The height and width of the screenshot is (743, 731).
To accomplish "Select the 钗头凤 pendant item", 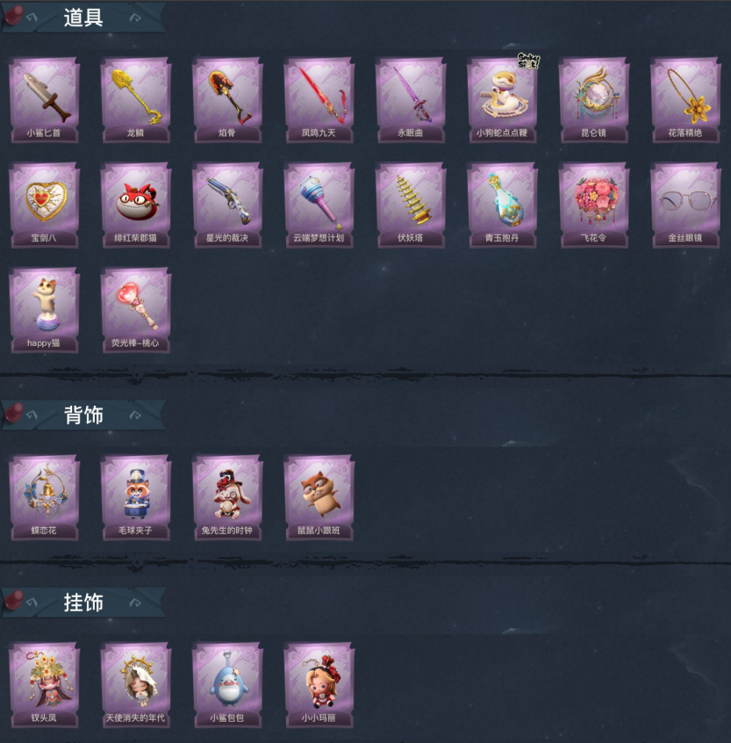I will click(44, 685).
